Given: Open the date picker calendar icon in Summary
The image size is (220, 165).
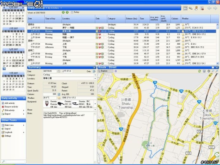Looking at the screenshot, I should 59,71.
